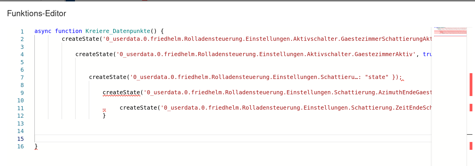Click line number 12 in the gutter

click(20, 116)
